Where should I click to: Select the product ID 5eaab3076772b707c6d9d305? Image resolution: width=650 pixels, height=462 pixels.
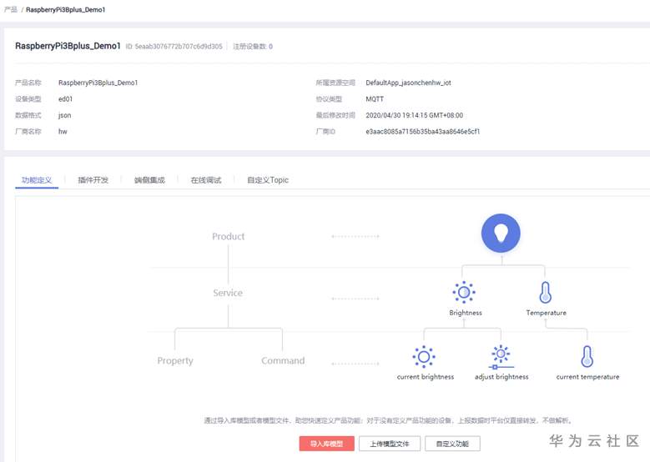click(179, 47)
